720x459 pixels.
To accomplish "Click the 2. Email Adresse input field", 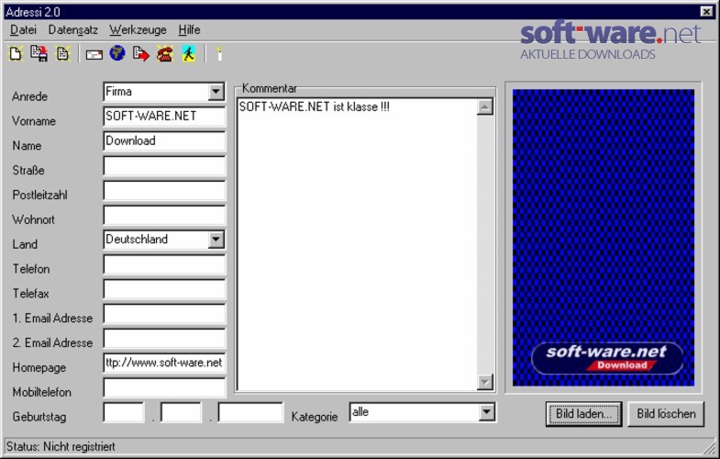I will pos(164,339).
